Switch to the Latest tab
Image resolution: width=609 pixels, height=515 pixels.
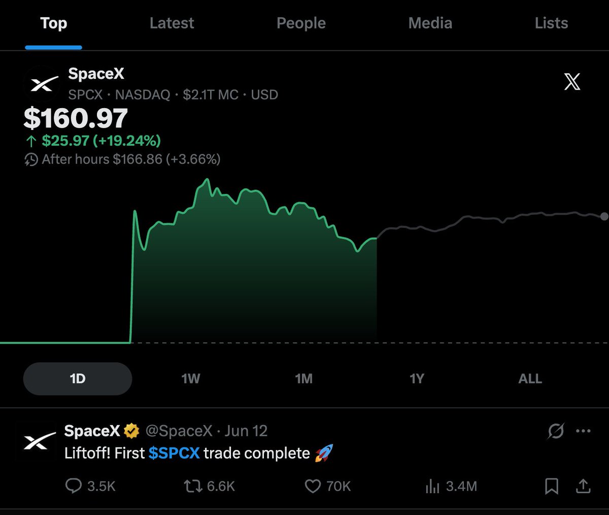point(172,23)
